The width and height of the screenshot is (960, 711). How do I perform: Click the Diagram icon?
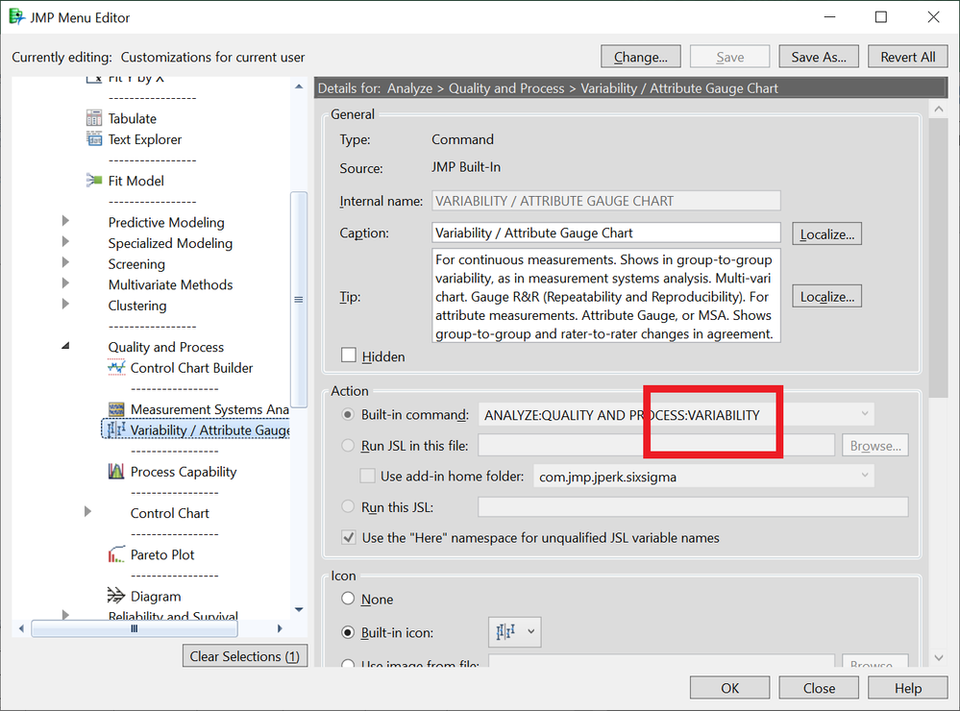coord(116,596)
